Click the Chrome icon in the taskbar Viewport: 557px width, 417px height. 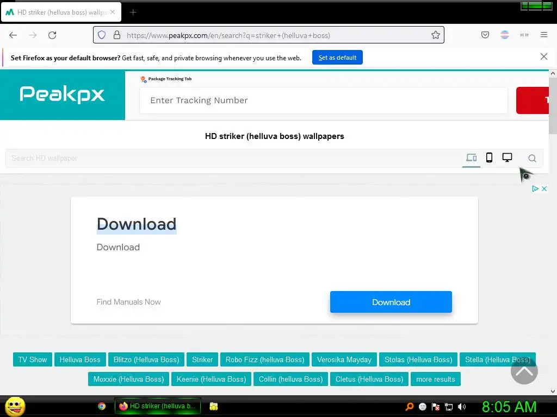pos(102,406)
